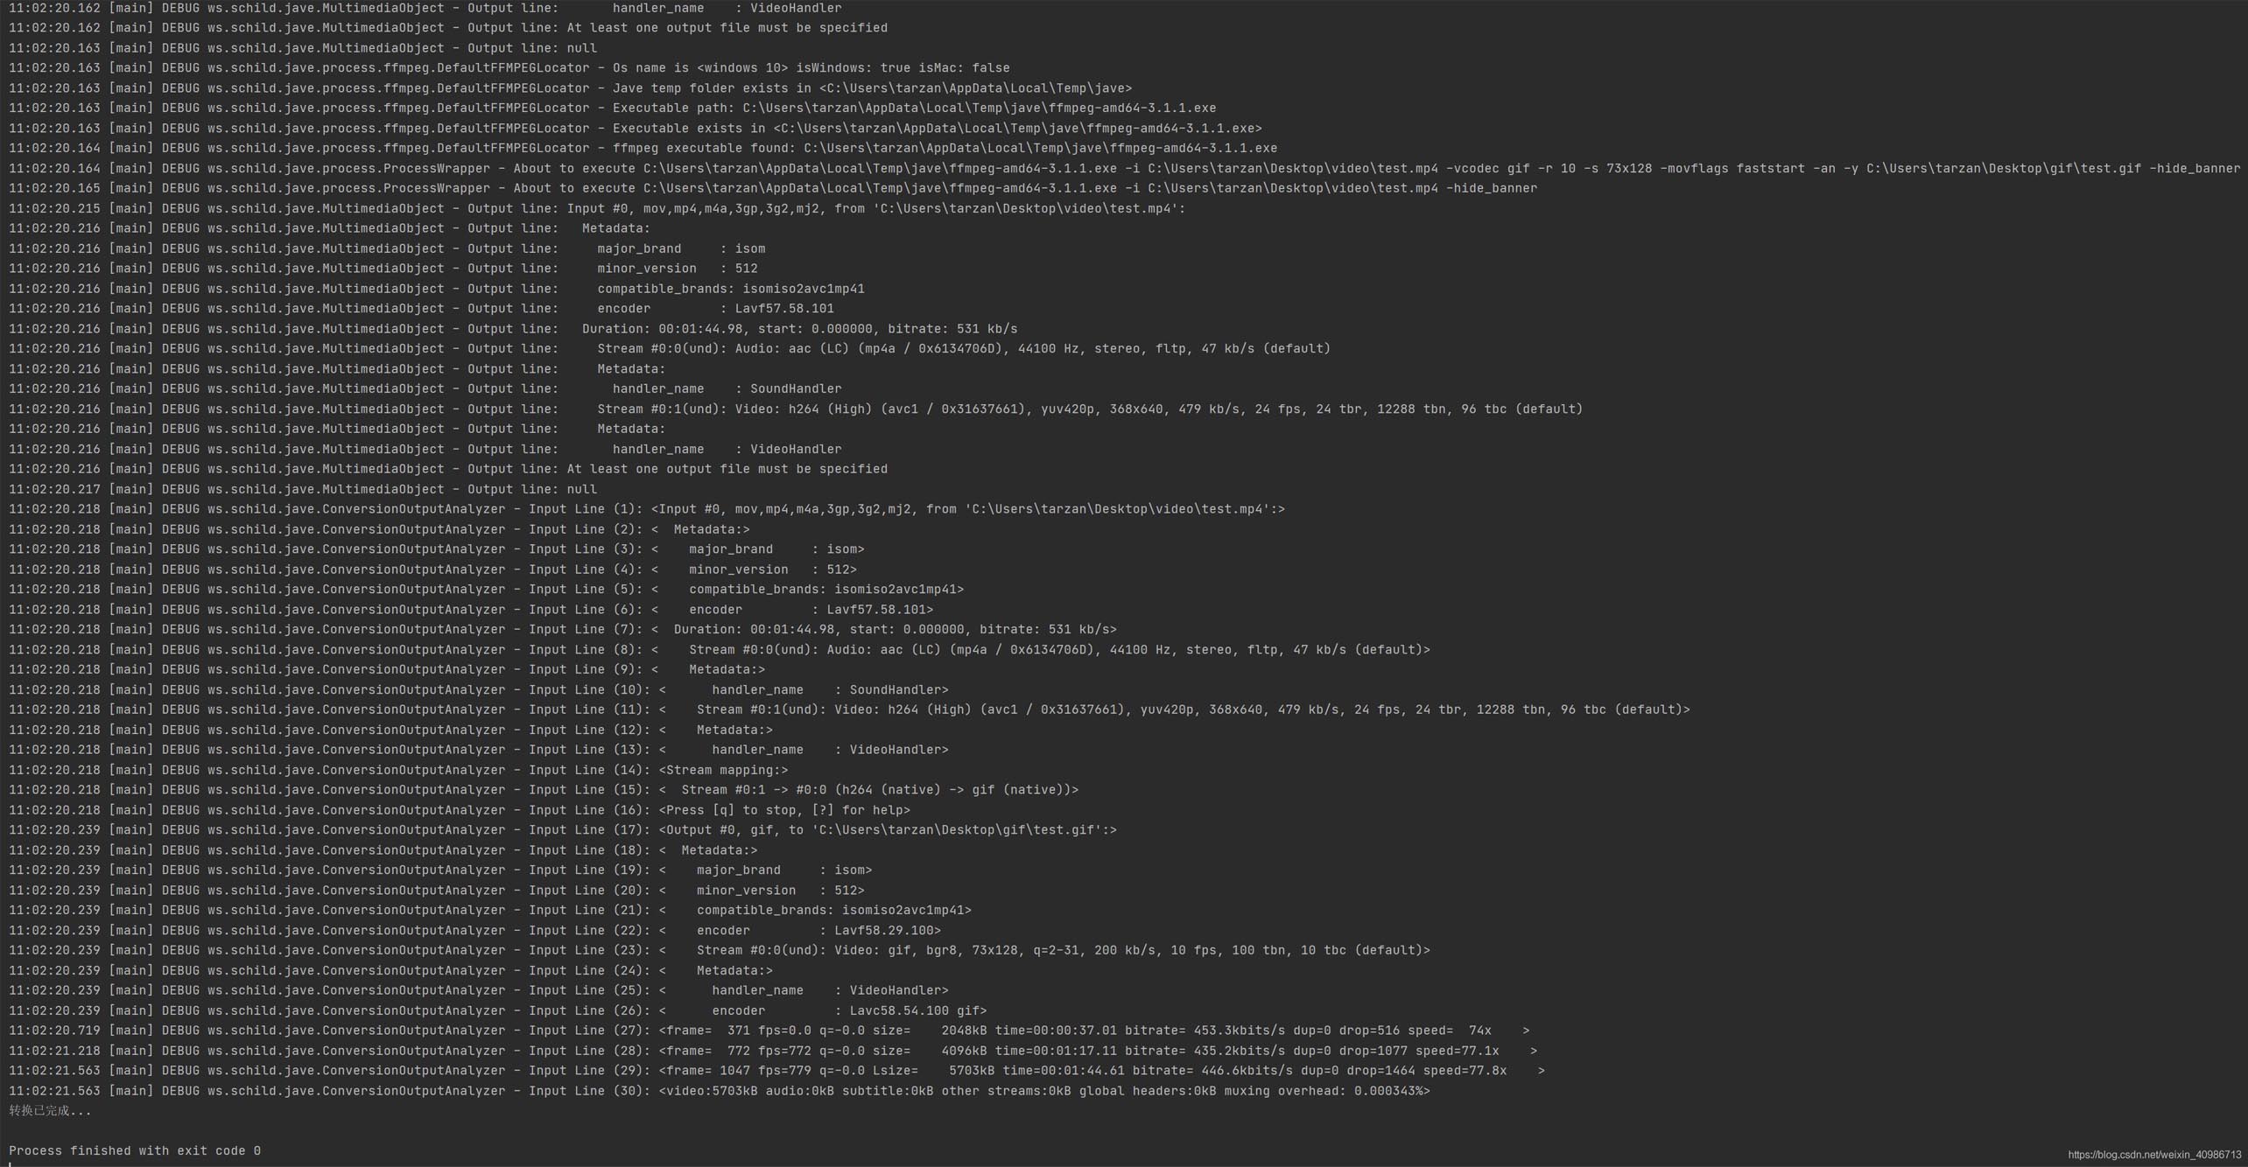
Task: Select the frame= 772 progress line
Action: tap(1097, 1052)
